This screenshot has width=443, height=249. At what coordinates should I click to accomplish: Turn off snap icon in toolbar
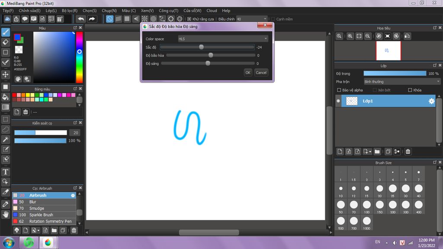pos(109,19)
